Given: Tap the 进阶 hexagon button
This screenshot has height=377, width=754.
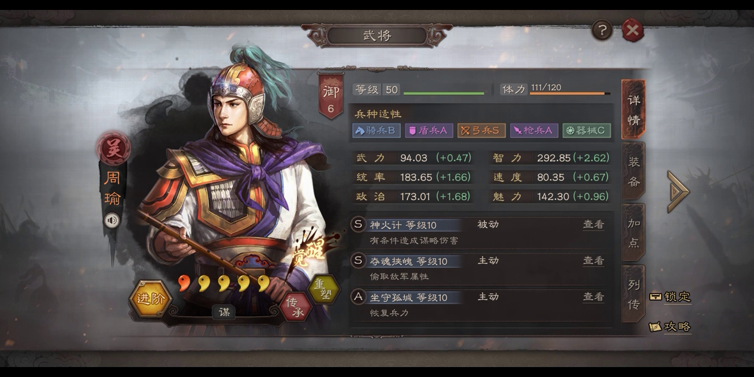Looking at the screenshot, I should click(150, 300).
